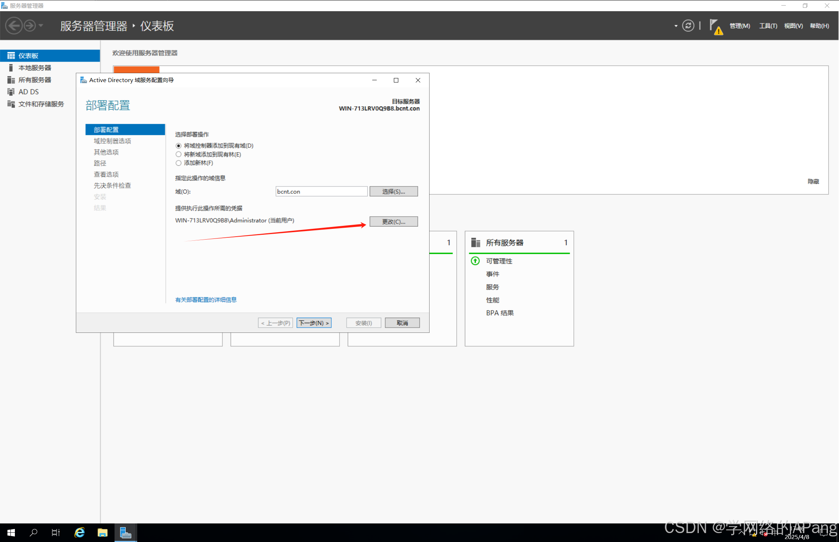Open the Manage (管理) menu
The width and height of the screenshot is (839, 542).
click(x=739, y=26)
